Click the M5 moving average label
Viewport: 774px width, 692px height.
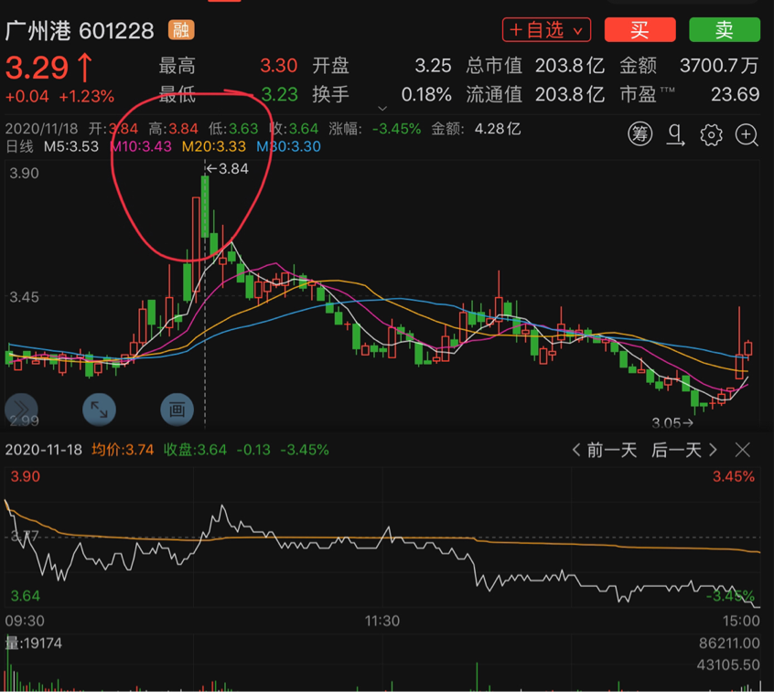click(x=70, y=146)
